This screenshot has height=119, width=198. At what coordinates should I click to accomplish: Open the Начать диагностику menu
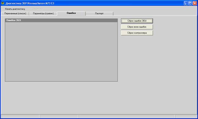pyautogui.click(x=15, y=9)
